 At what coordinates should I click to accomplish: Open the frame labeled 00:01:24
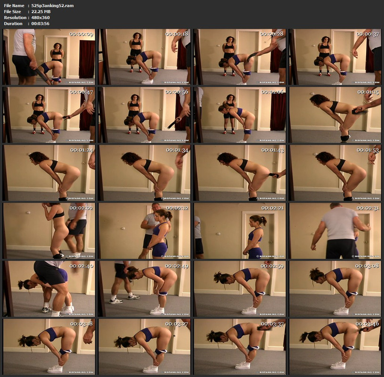coord(49,173)
